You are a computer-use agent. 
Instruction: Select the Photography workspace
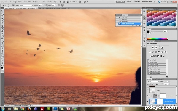point(147,2)
